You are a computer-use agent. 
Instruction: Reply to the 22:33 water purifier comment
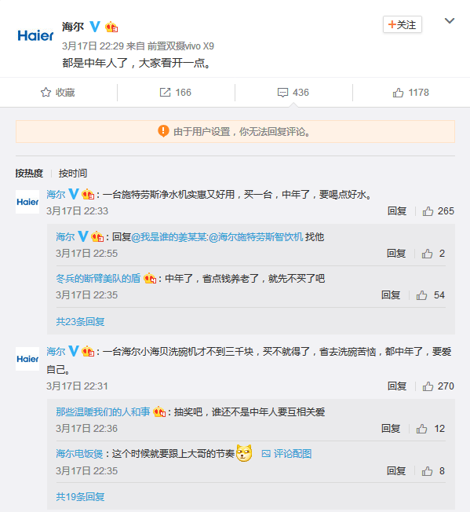tap(397, 211)
